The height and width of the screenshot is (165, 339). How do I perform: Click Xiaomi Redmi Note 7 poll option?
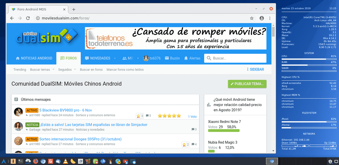pos(224,122)
